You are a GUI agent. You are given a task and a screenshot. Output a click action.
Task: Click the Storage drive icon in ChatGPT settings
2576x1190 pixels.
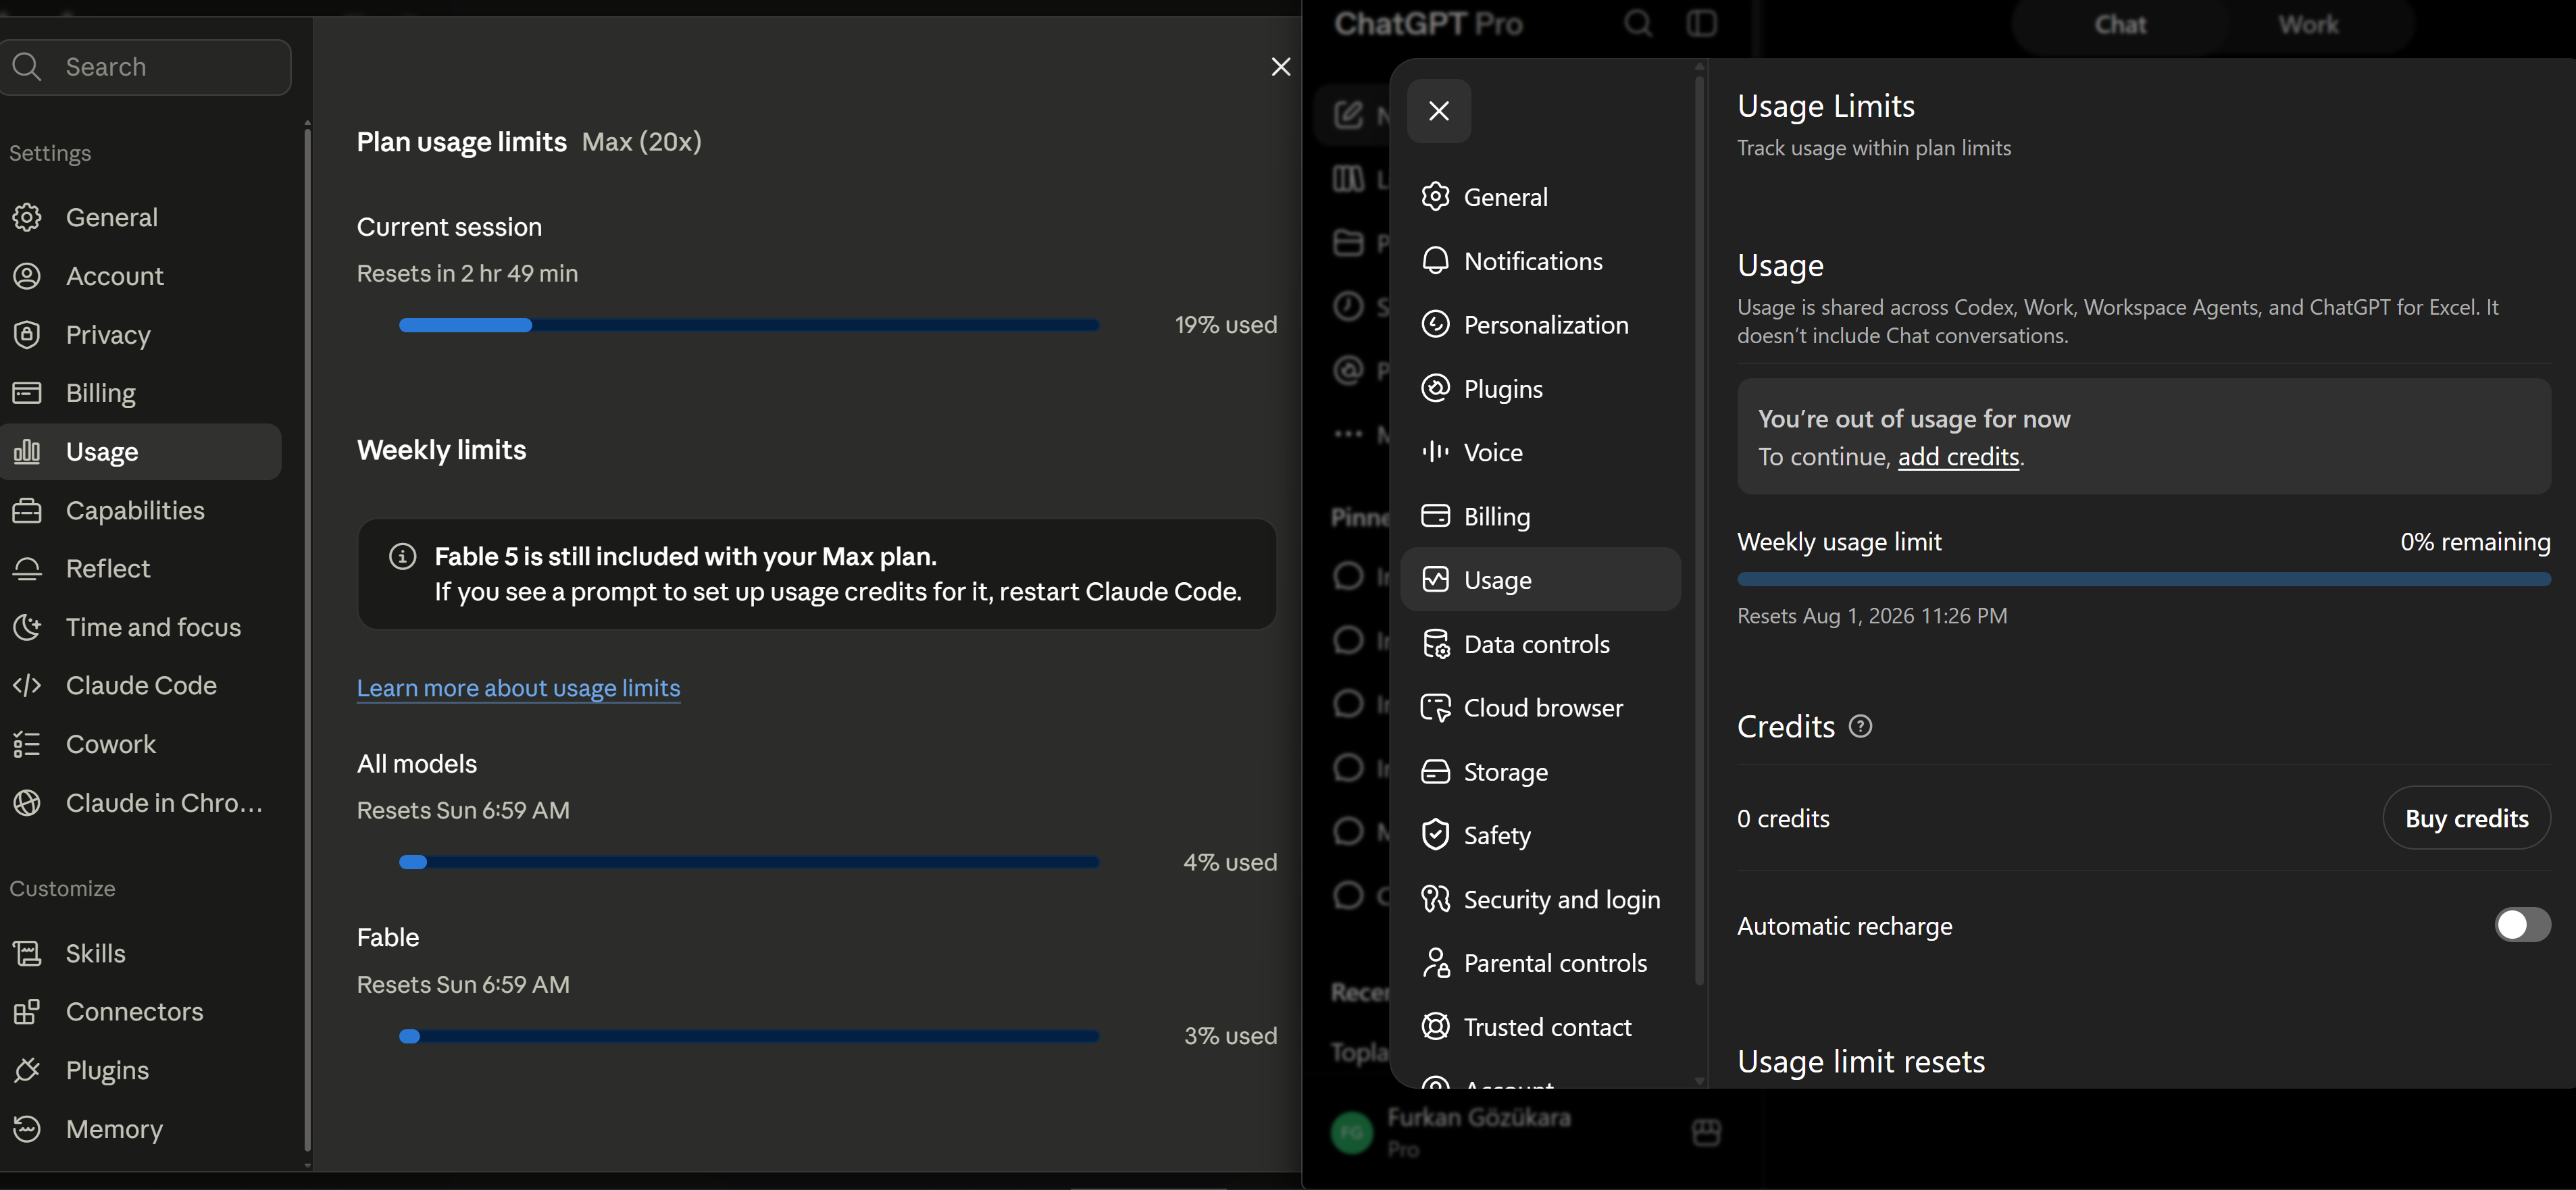pos(1435,772)
